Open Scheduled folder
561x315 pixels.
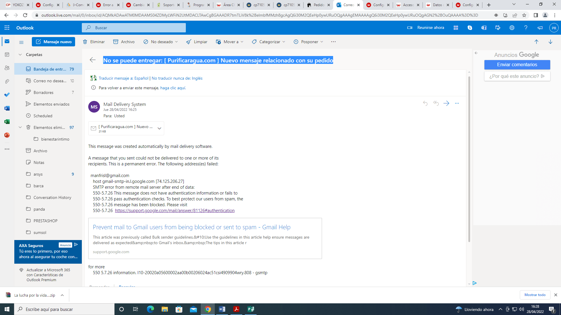click(x=48, y=116)
